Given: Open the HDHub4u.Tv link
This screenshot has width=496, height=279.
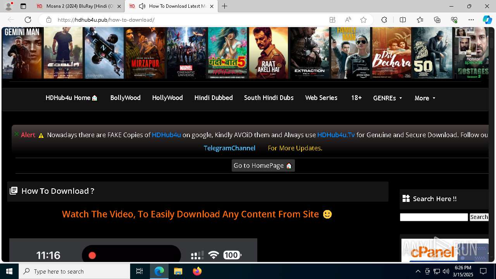Looking at the screenshot, I should tap(336, 135).
